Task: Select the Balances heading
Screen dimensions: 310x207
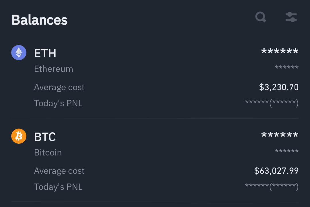Action: pos(40,20)
